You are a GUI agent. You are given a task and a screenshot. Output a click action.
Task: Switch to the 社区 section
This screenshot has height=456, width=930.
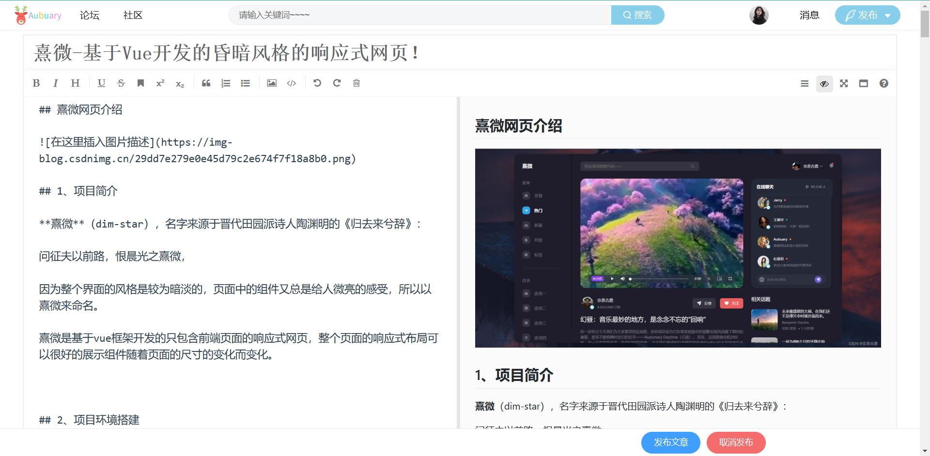[133, 15]
